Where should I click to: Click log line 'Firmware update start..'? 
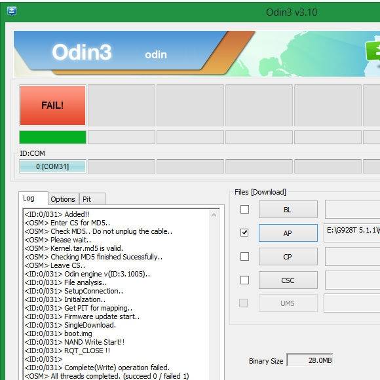coord(82,316)
